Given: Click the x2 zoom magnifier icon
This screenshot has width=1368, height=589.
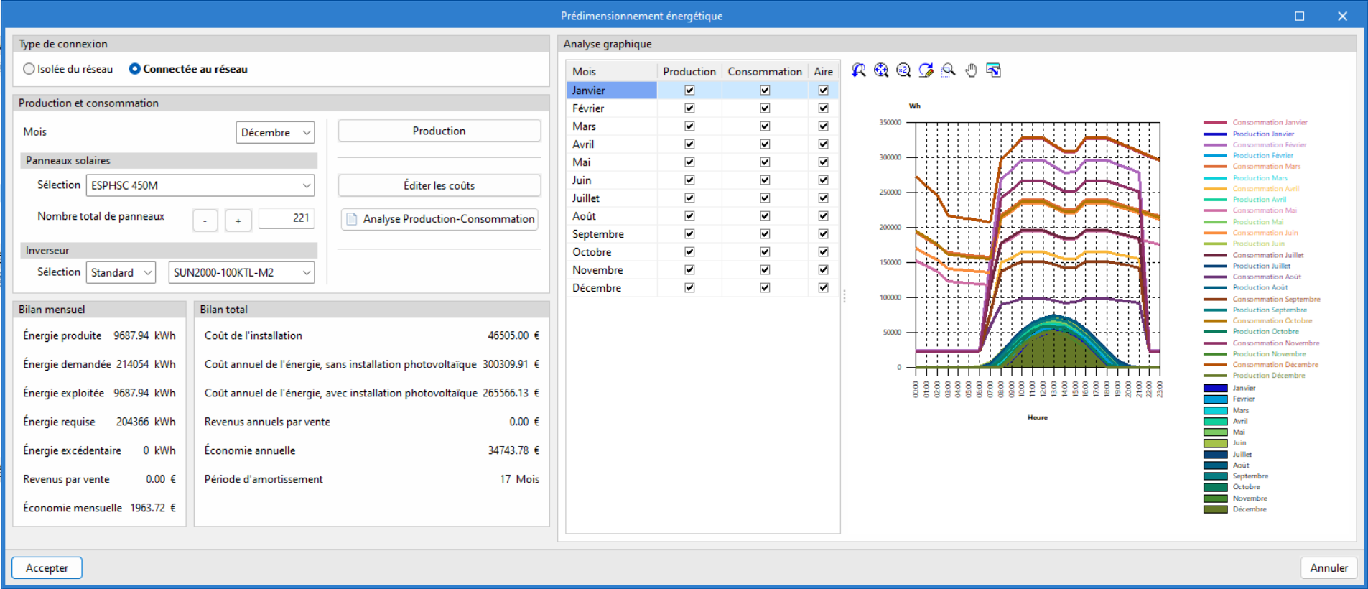Looking at the screenshot, I should 903,70.
